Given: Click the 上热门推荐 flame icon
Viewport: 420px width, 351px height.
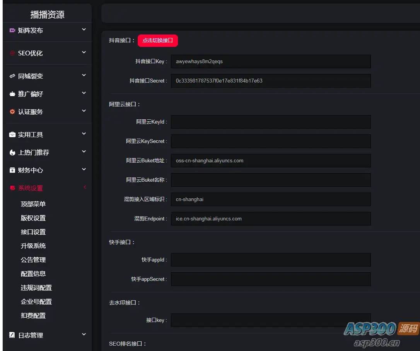Looking at the screenshot, I should coord(12,152).
